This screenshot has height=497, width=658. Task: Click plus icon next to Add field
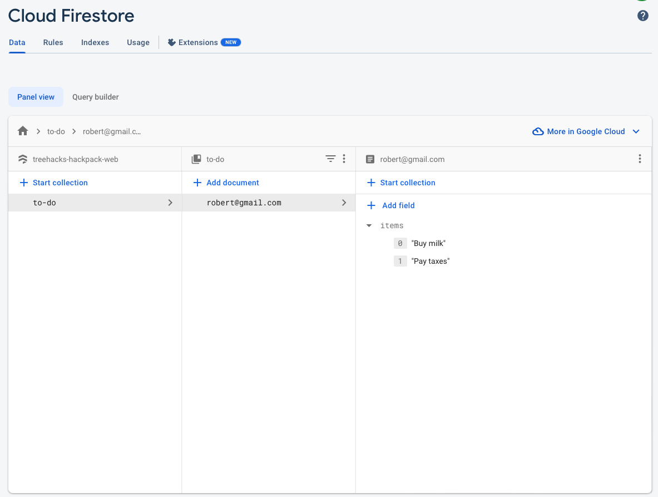pyautogui.click(x=371, y=205)
